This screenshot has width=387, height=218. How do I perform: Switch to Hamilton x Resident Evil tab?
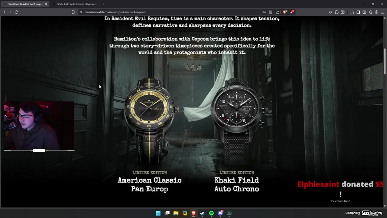coord(25,4)
